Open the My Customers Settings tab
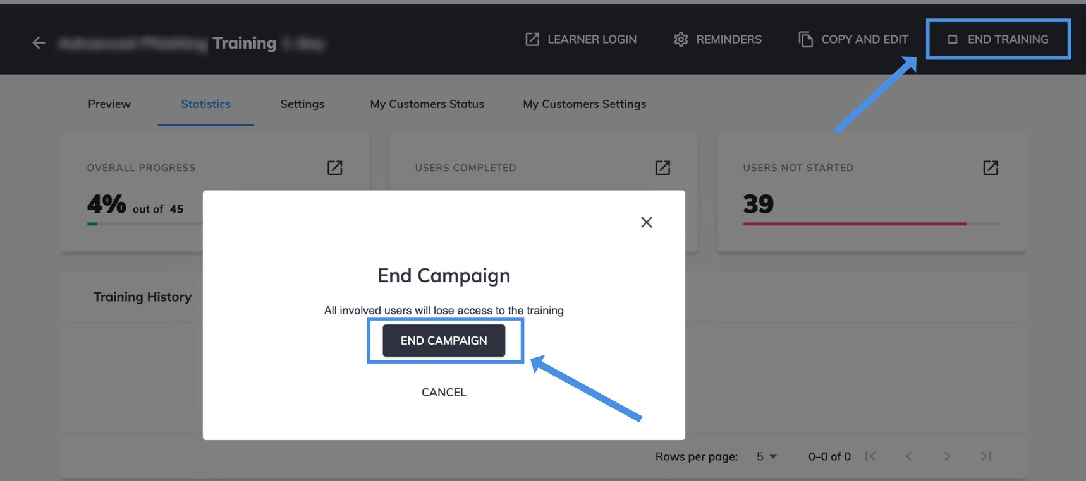1086x481 pixels. [584, 104]
